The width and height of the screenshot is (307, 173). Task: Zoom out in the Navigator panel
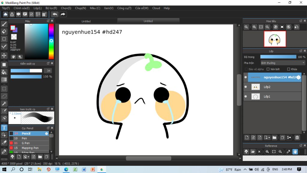267,27
